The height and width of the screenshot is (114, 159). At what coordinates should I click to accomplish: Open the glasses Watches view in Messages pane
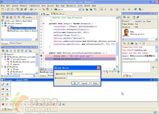tap(7, 99)
